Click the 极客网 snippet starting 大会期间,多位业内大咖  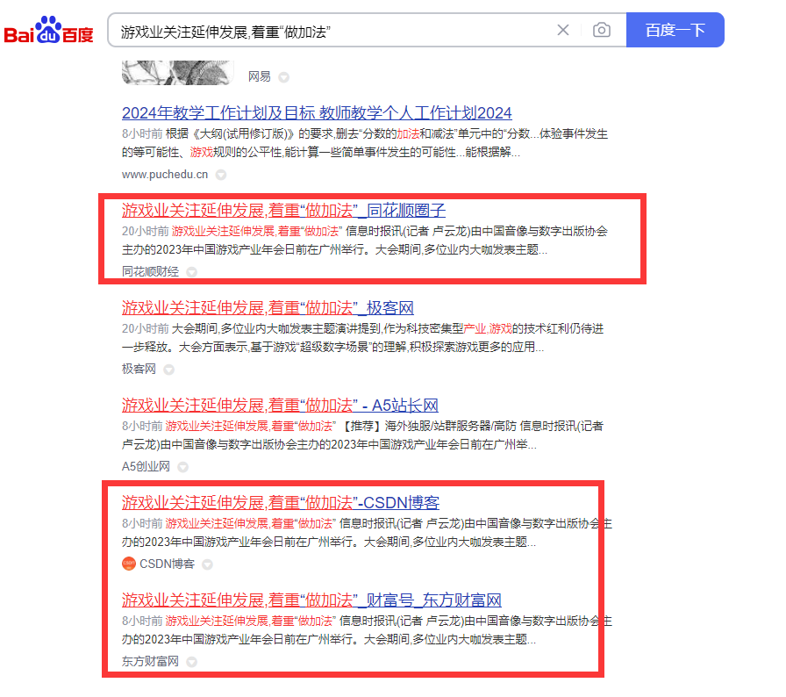(x=363, y=337)
